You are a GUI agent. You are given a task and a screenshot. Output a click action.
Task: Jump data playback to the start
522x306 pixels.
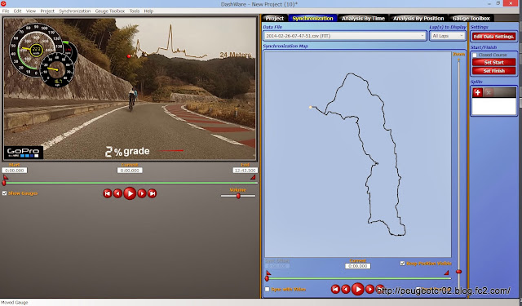pos(335,289)
